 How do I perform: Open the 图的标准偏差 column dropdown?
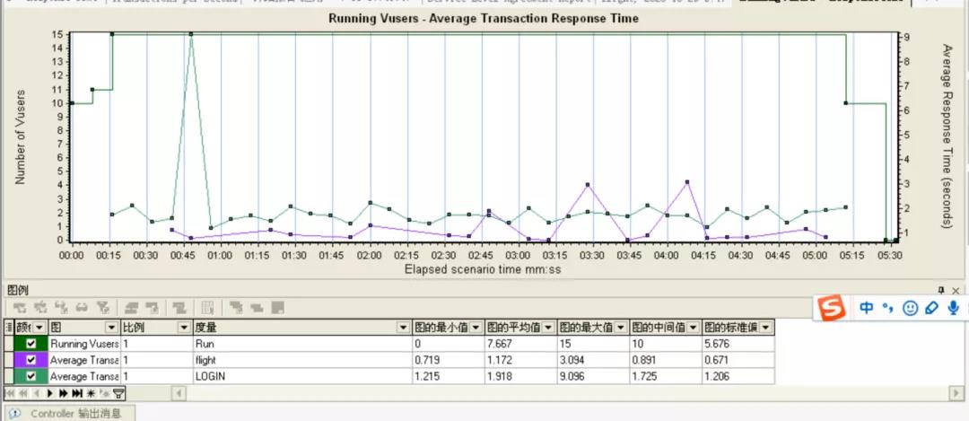click(x=766, y=327)
